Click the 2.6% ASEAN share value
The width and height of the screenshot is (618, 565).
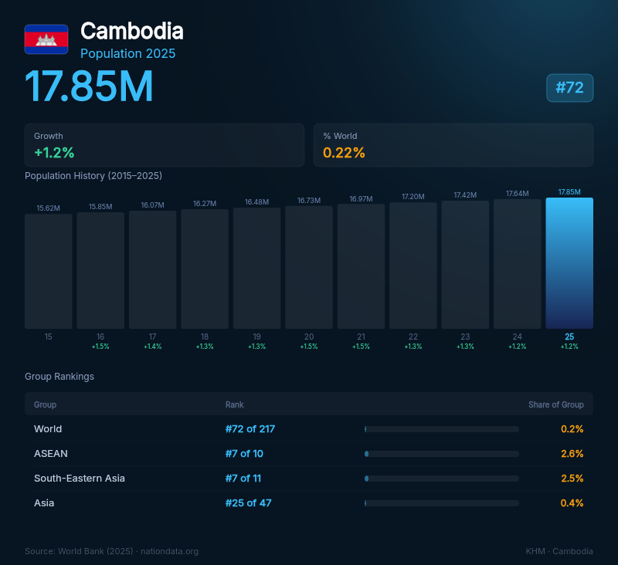point(572,454)
